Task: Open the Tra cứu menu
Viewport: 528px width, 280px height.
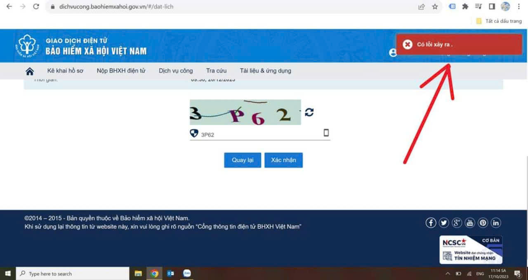Action: (x=216, y=71)
